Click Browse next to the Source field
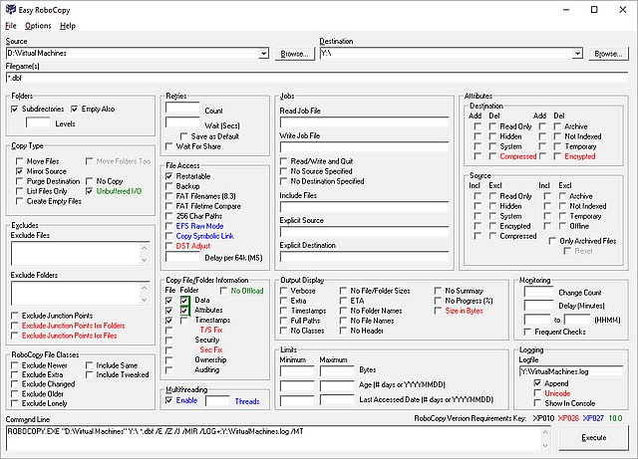The width and height of the screenshot is (638, 459). click(294, 54)
